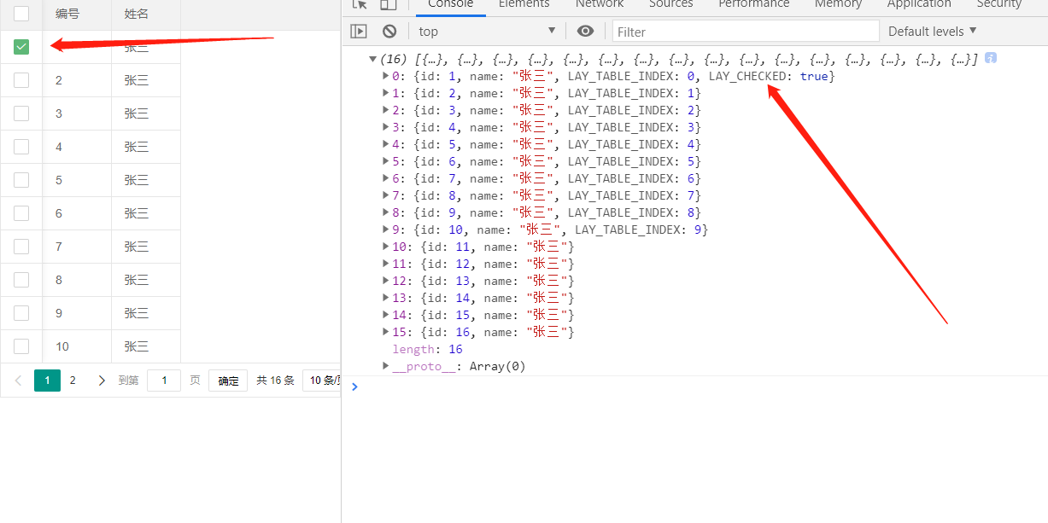
Task: Open the Memory tab
Action: (838, 4)
